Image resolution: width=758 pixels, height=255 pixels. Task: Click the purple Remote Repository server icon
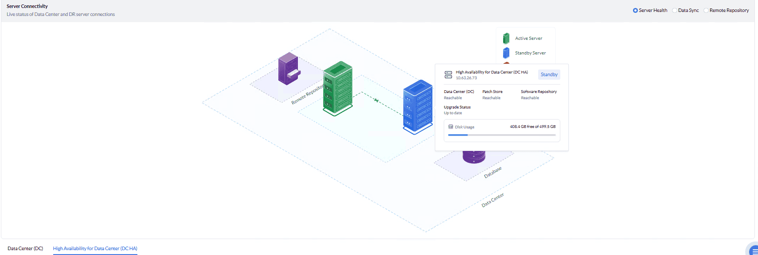[289, 69]
